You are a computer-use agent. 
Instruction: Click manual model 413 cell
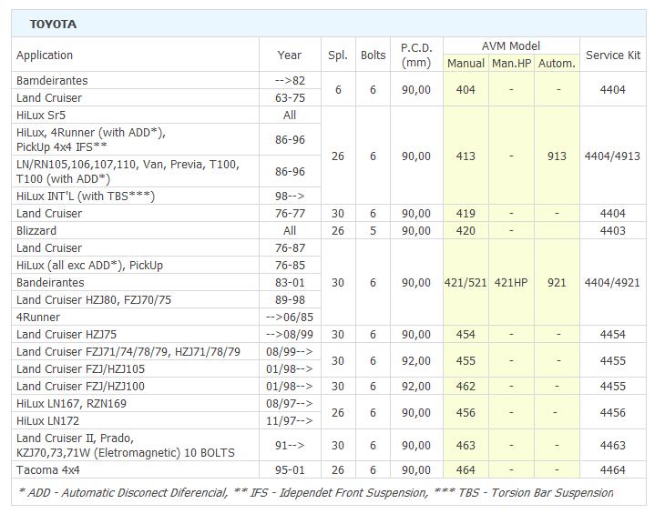pyautogui.click(x=466, y=156)
